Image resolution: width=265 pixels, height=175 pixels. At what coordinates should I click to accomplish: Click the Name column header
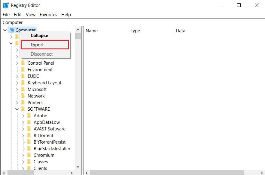click(x=92, y=31)
